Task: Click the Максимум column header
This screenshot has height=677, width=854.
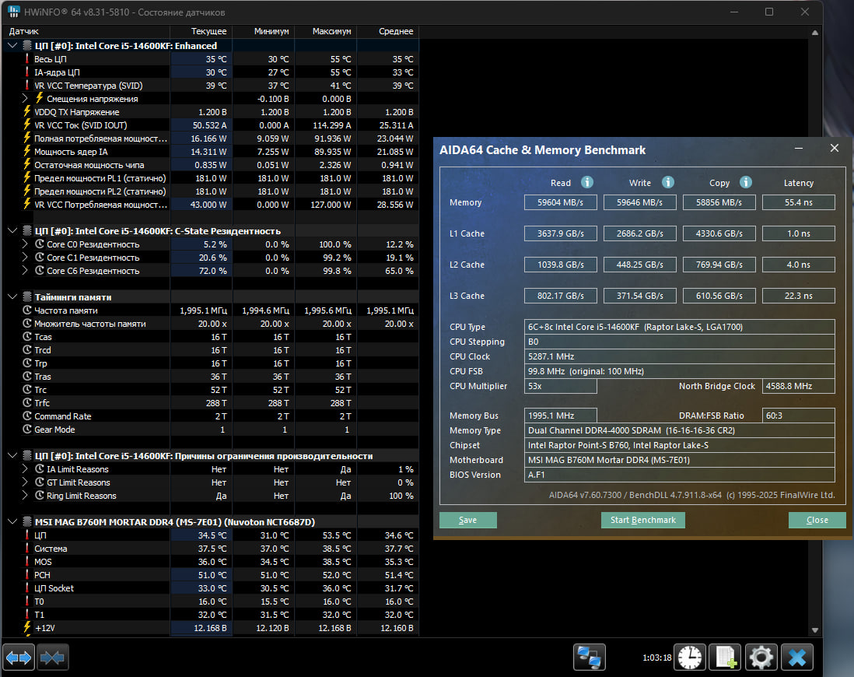Action: pyautogui.click(x=326, y=31)
